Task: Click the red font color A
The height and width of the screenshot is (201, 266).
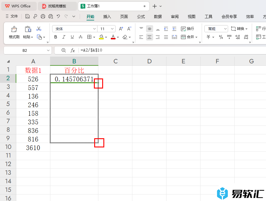Action: [x=113, y=37]
